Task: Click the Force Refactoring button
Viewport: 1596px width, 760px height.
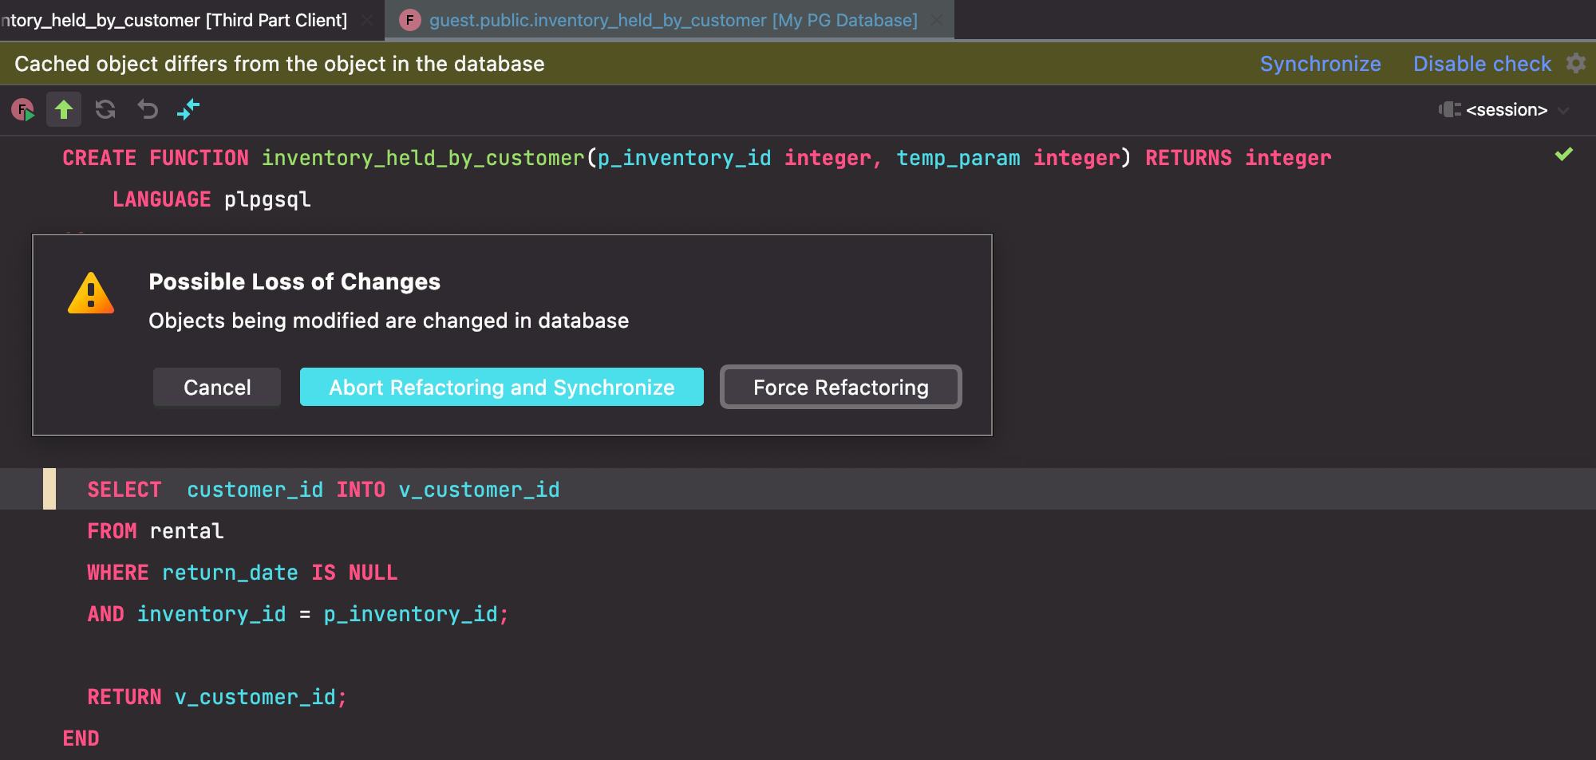Action: pos(840,388)
